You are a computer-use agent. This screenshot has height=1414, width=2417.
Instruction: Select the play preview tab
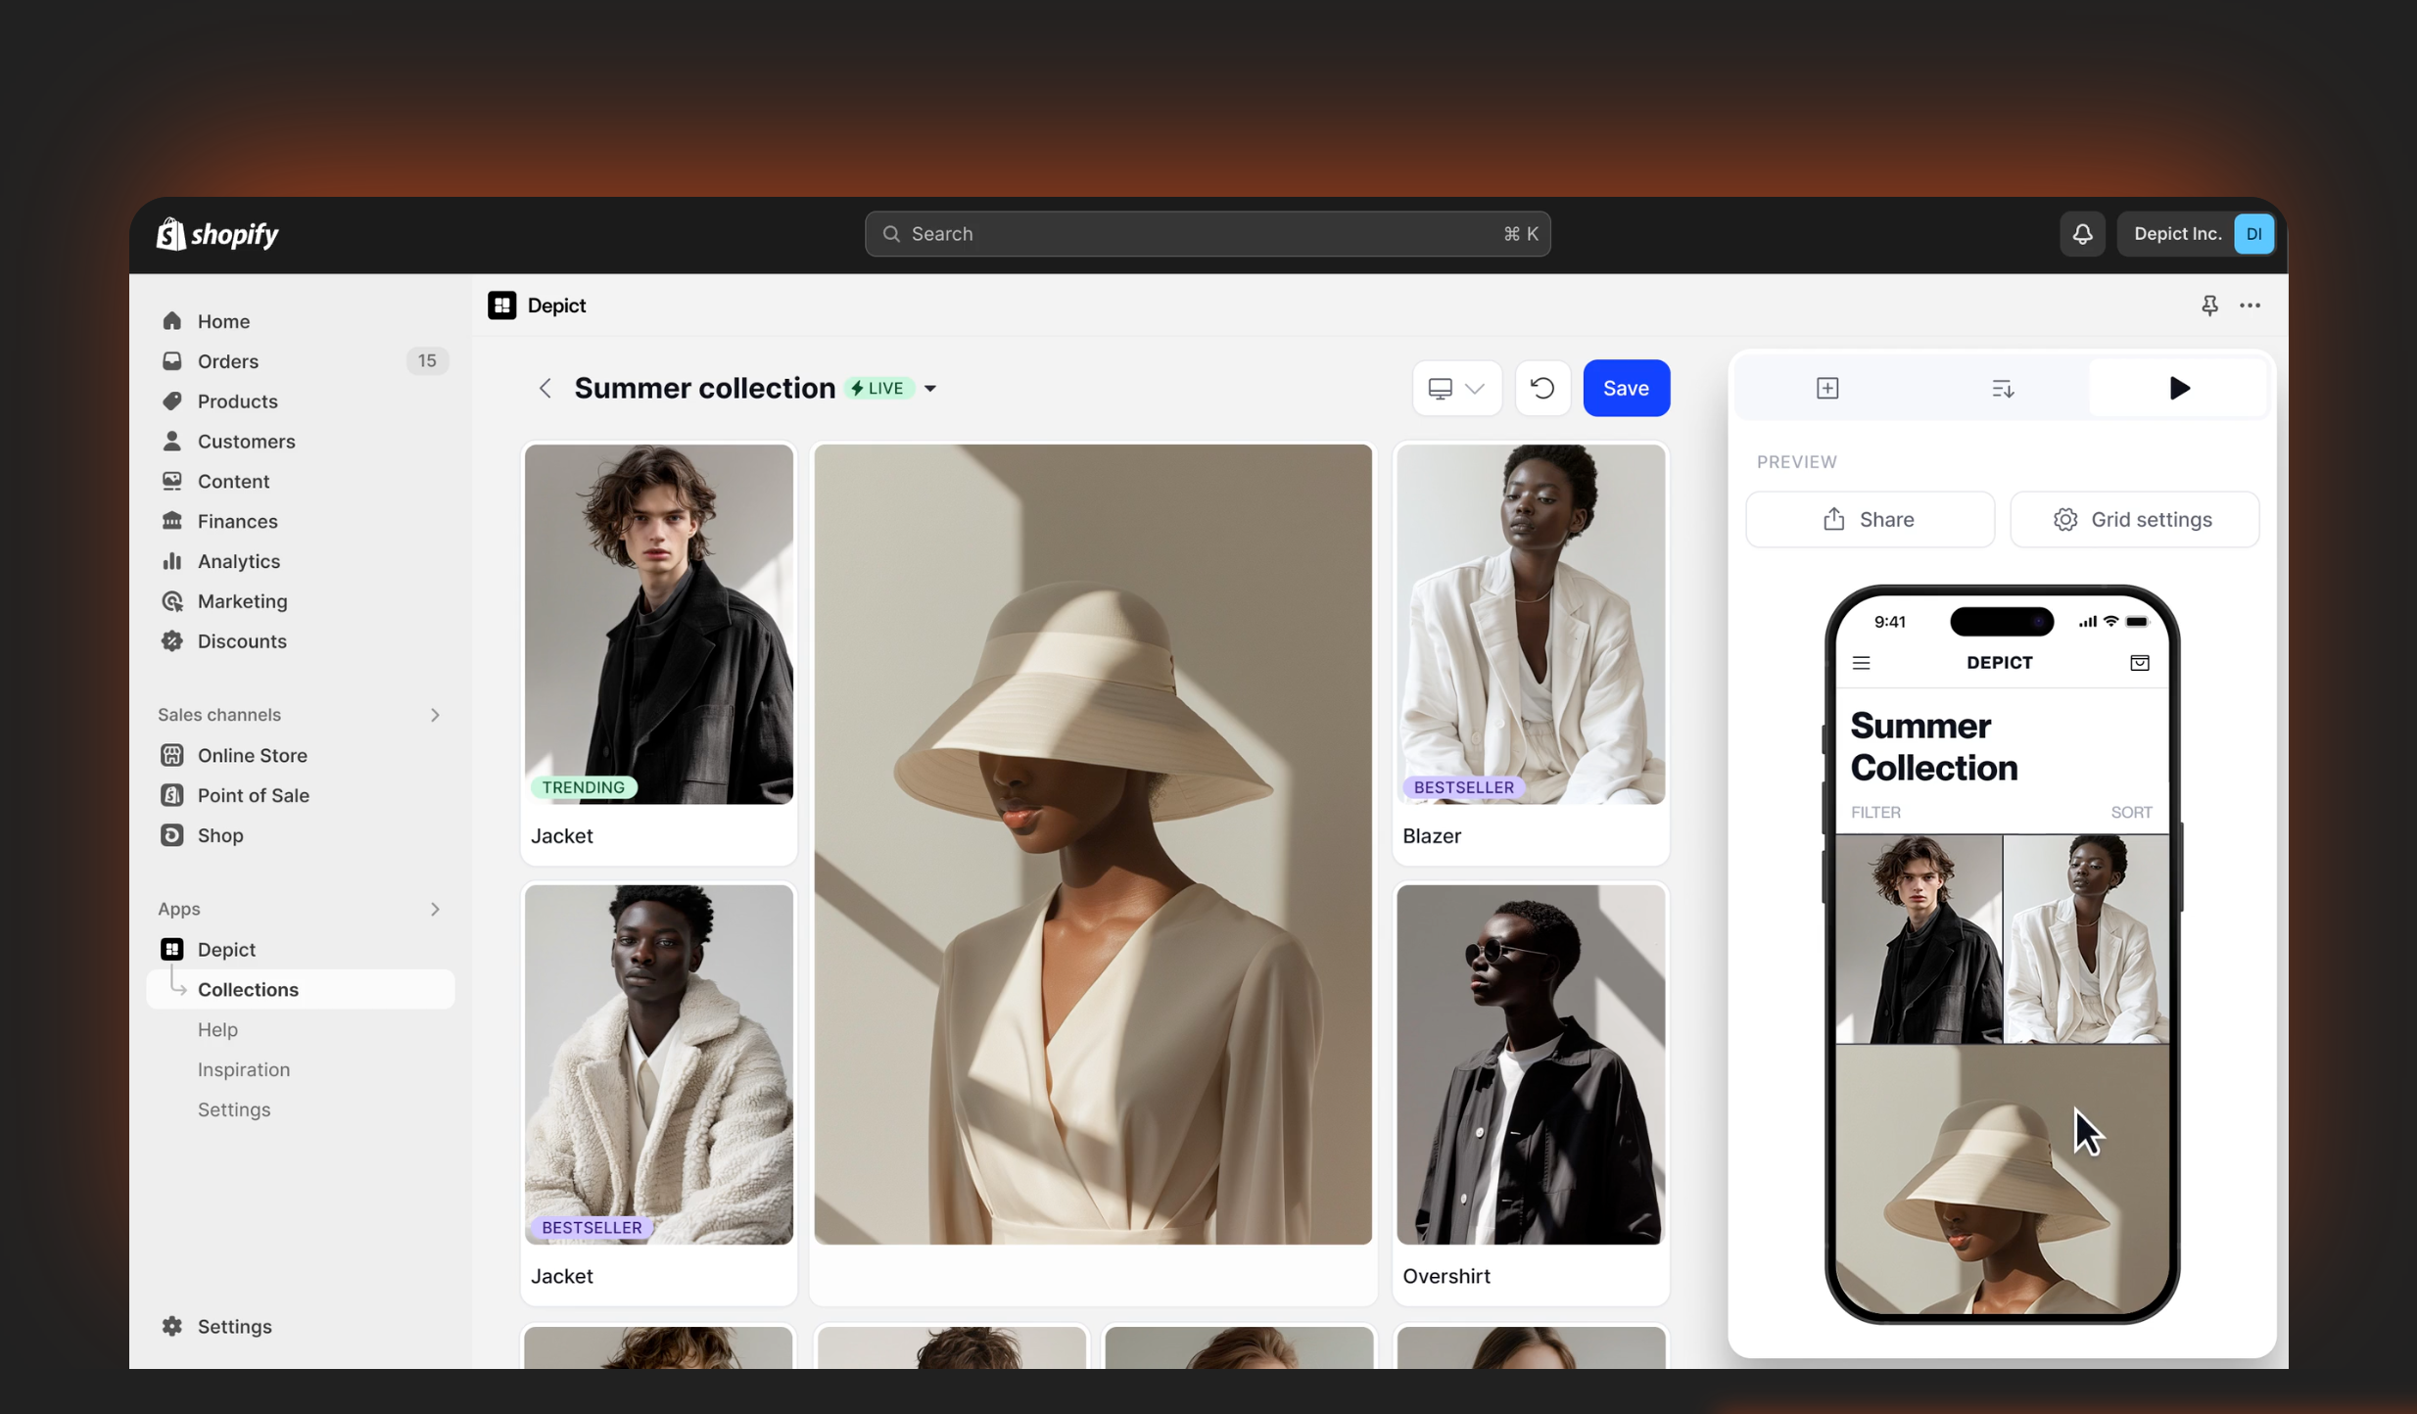2178,388
